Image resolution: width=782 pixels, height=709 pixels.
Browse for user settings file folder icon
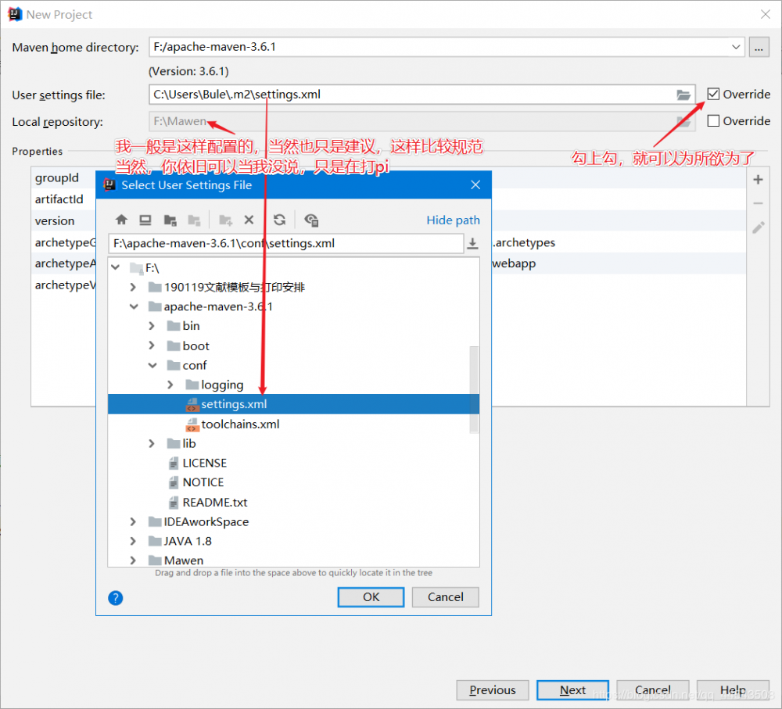pos(683,95)
